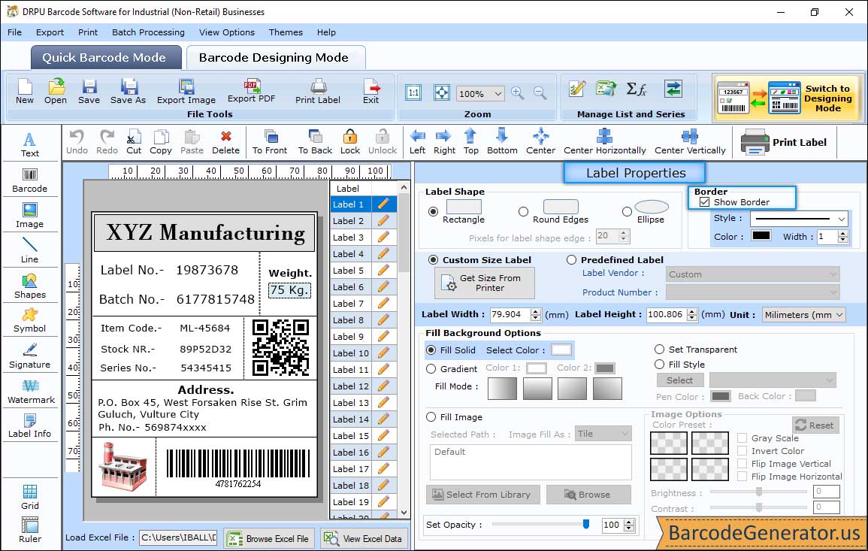This screenshot has height=551, width=868.
Task: Open the border Style dropdown
Action: point(842,219)
